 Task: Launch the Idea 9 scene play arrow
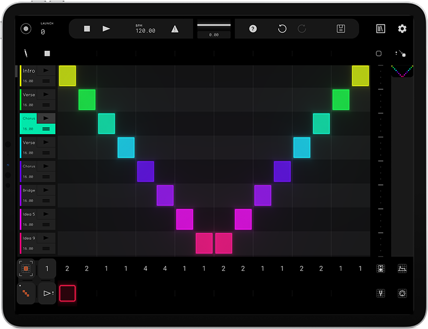(46, 238)
